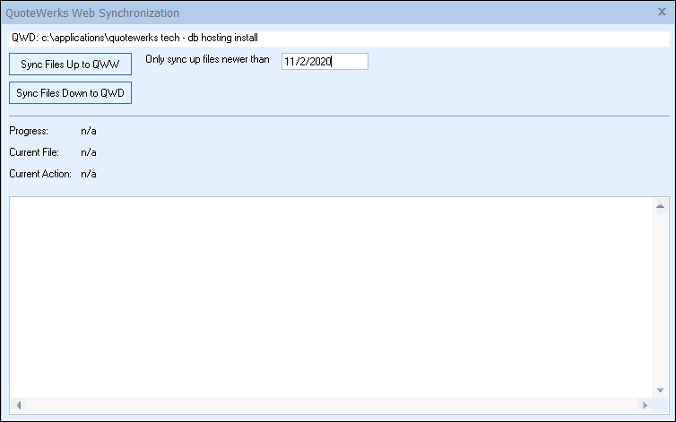Click the log's scroll up arrow

(x=660, y=205)
